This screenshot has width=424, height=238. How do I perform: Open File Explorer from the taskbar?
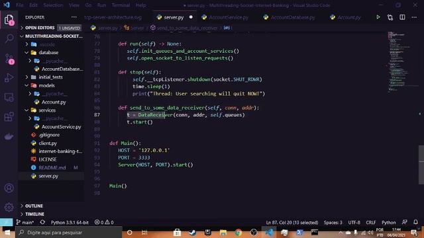click(x=223, y=232)
